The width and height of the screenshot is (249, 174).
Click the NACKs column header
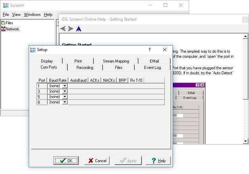tap(109, 80)
